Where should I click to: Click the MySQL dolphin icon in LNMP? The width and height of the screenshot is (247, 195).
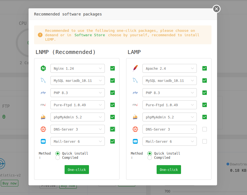coord(43,80)
